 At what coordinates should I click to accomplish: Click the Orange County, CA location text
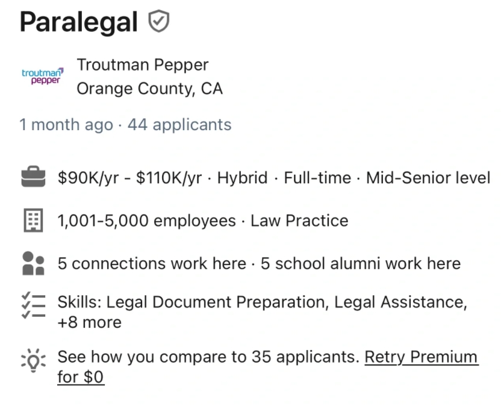pos(149,89)
